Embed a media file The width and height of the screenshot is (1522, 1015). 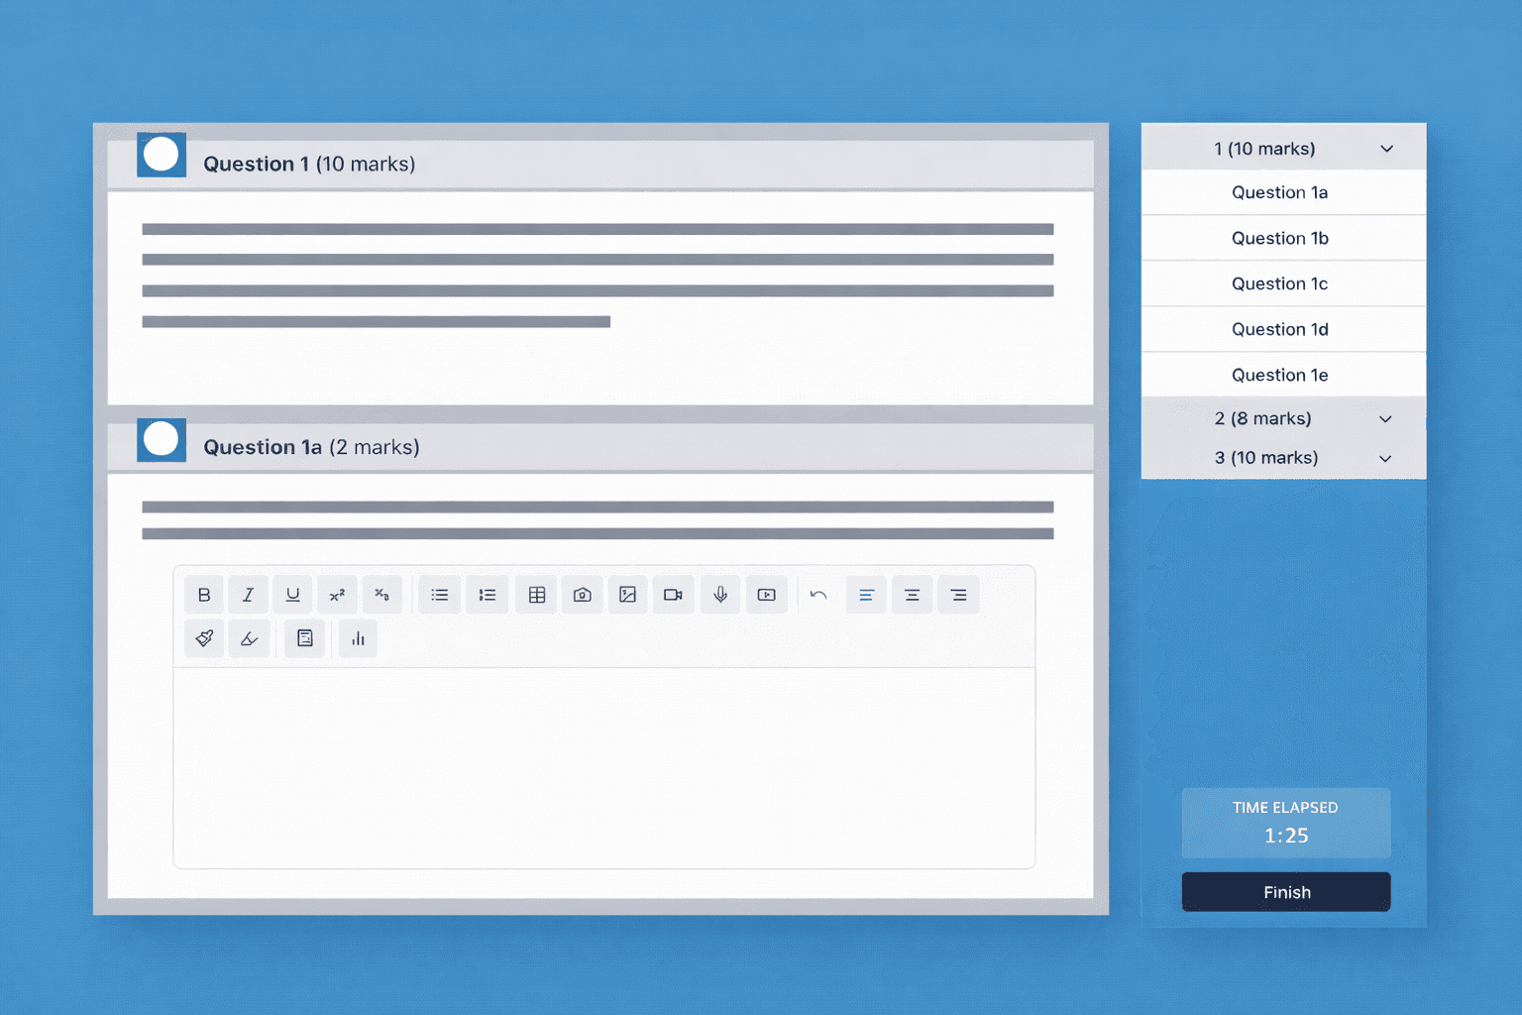pos(766,594)
